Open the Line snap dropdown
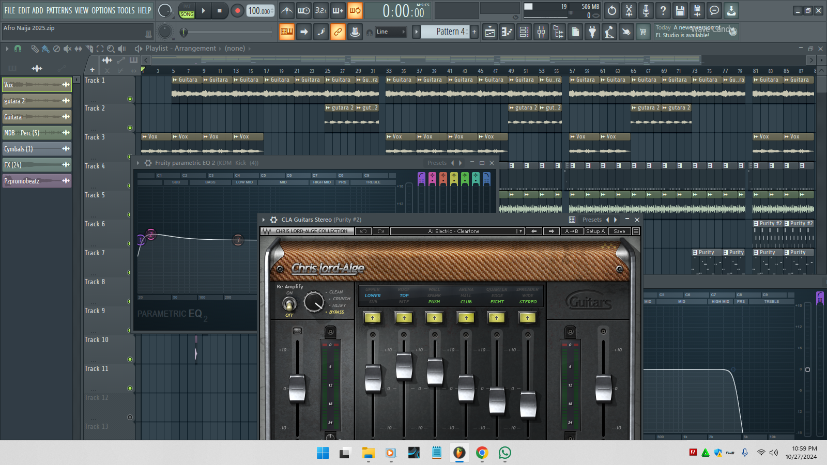The width and height of the screenshot is (827, 465). pos(390,32)
